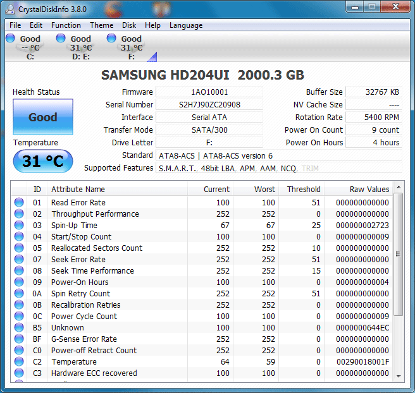The image size is (415, 393).
Task: Click the scrollbar up arrow
Action: point(399,188)
